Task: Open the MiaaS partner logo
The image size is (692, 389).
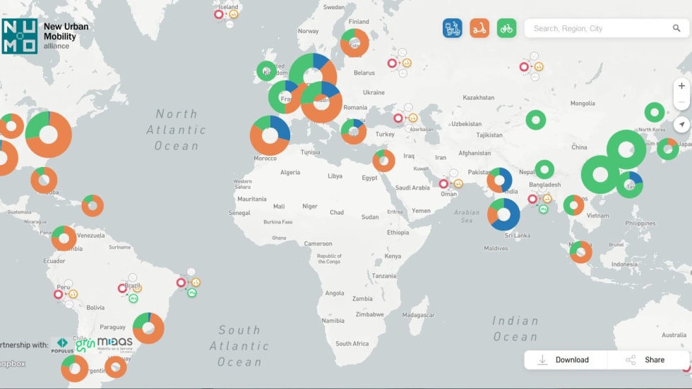Action: click(115, 344)
